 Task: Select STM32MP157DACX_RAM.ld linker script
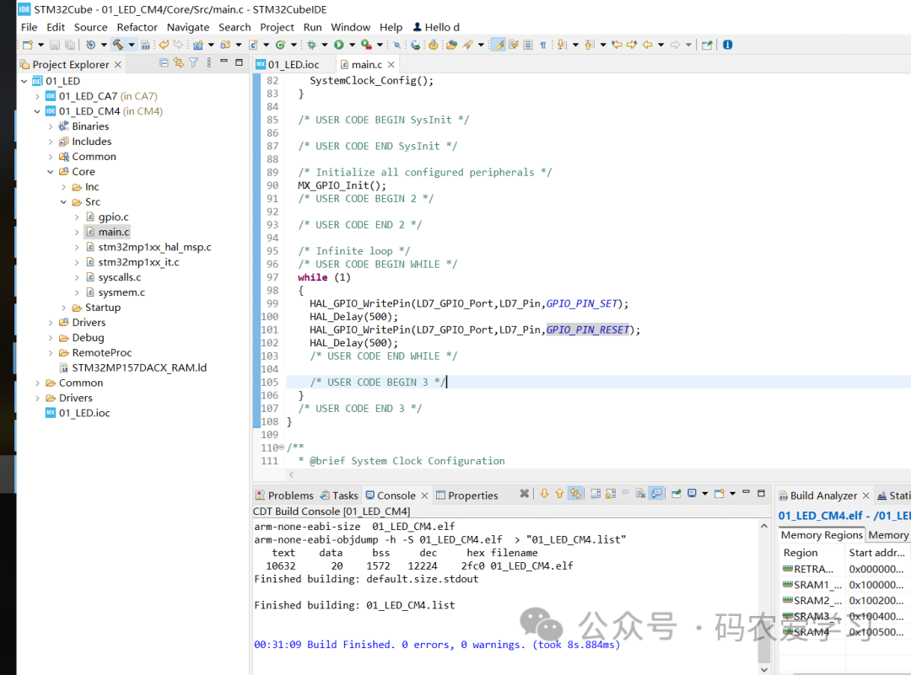click(139, 368)
